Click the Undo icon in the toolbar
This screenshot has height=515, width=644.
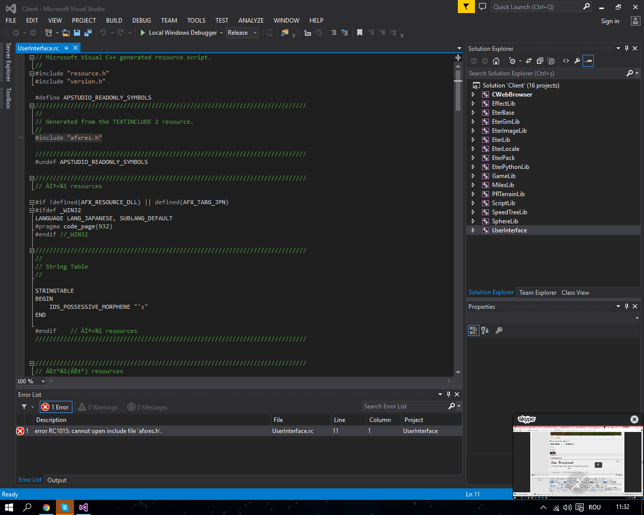[x=105, y=33]
